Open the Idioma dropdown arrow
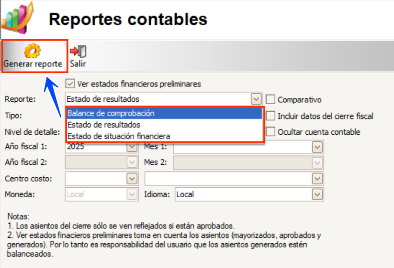 click(x=317, y=194)
